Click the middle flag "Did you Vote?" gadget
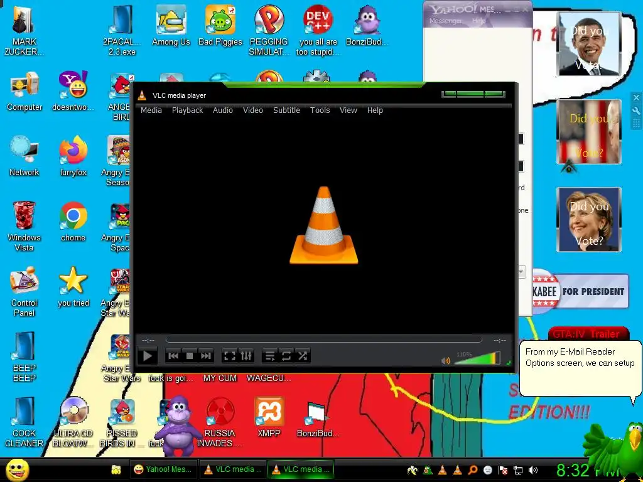Screen dimensions: 643x482 589,132
